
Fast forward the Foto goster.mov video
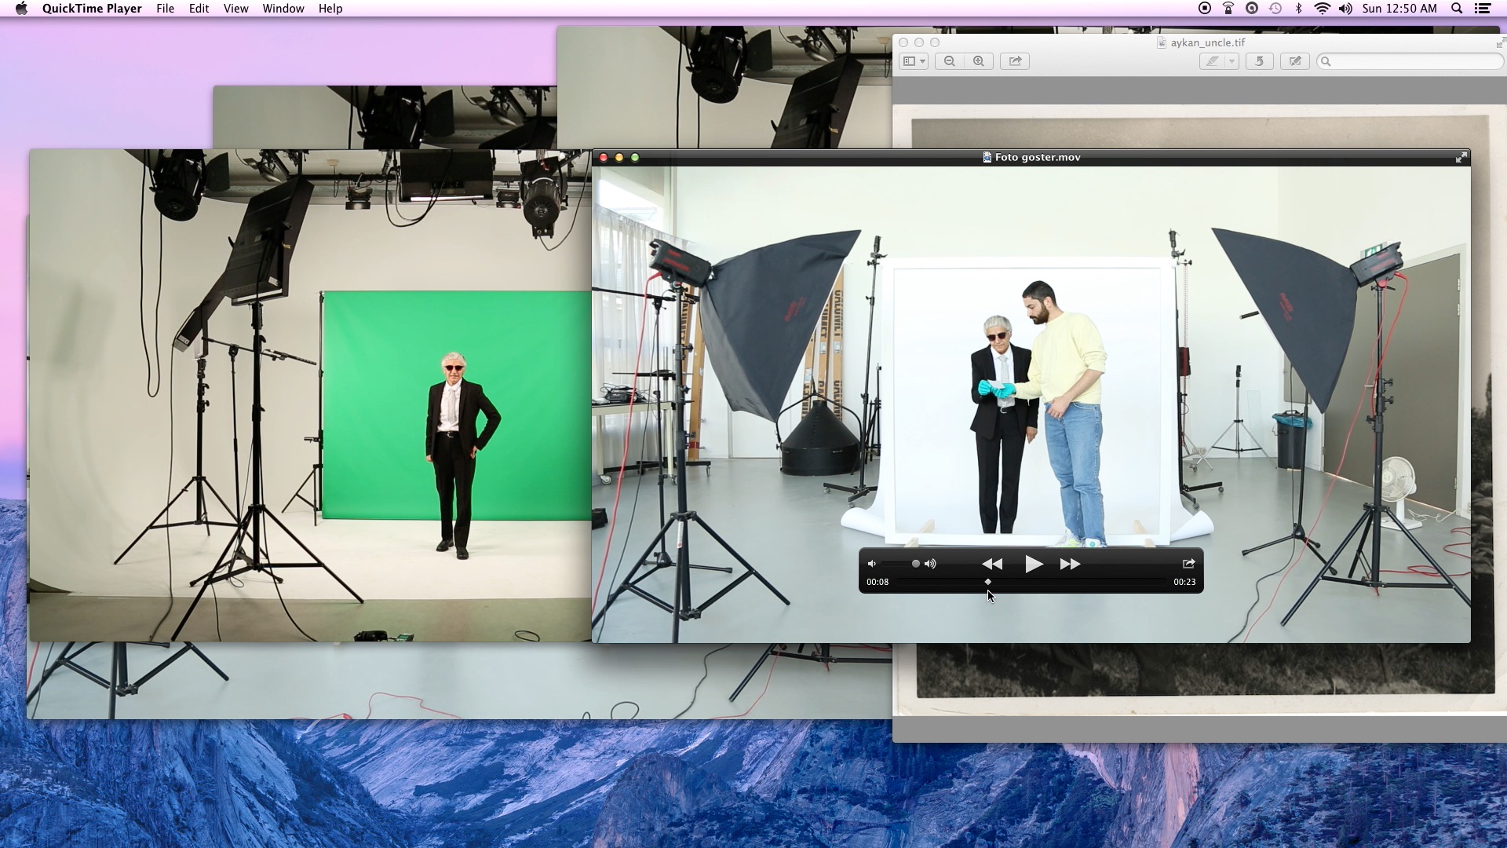pos(1070,564)
